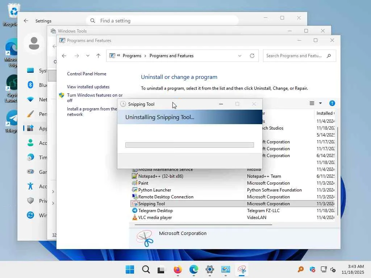Open Accounts person icon in Settings
The width and height of the screenshot is (371, 278).
coord(30,143)
